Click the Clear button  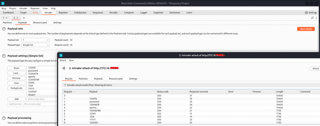click(x=17, y=83)
